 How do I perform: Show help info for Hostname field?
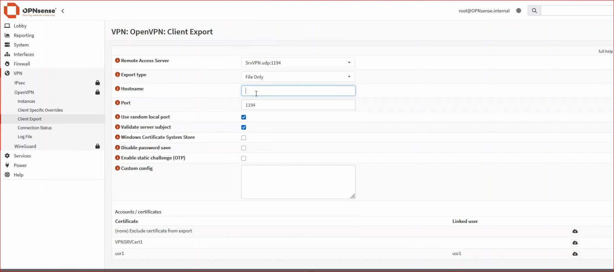117,89
